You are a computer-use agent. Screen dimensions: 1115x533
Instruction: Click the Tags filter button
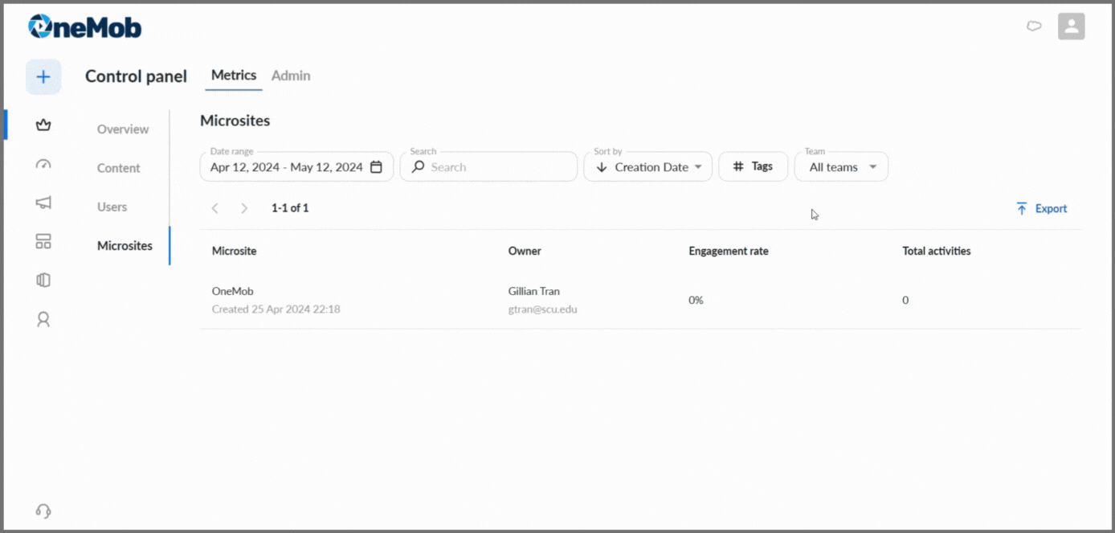point(753,166)
